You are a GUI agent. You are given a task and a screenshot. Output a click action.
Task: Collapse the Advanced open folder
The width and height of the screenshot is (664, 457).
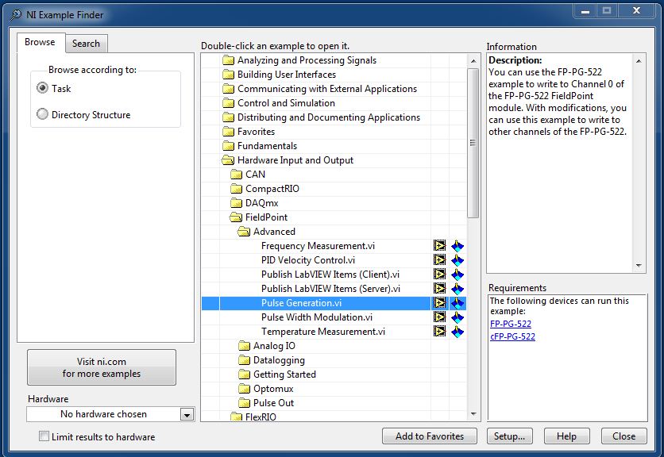pyautogui.click(x=244, y=232)
